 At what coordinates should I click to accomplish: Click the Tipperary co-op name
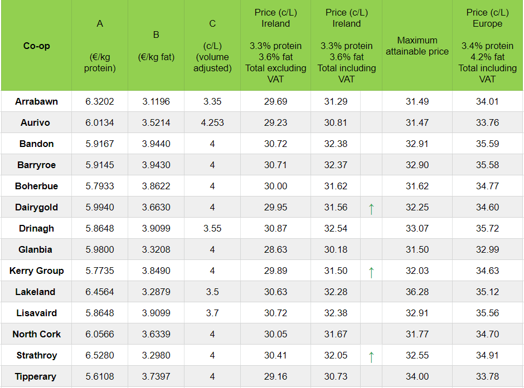tap(36, 376)
